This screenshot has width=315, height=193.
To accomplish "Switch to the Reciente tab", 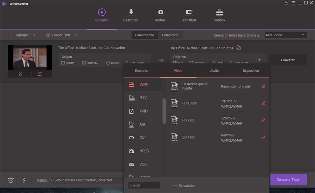I will click(141, 71).
